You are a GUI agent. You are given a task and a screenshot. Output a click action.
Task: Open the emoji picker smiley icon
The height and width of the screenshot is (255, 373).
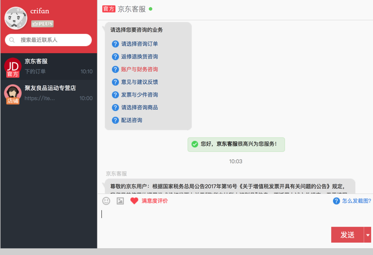[x=106, y=201]
